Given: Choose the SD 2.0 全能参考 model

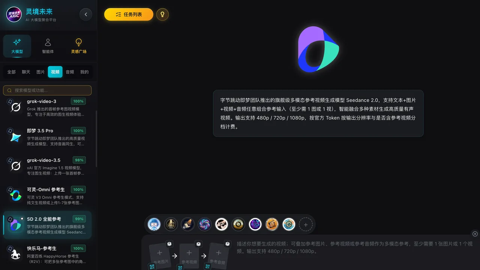Looking at the screenshot, I should 47,225.
